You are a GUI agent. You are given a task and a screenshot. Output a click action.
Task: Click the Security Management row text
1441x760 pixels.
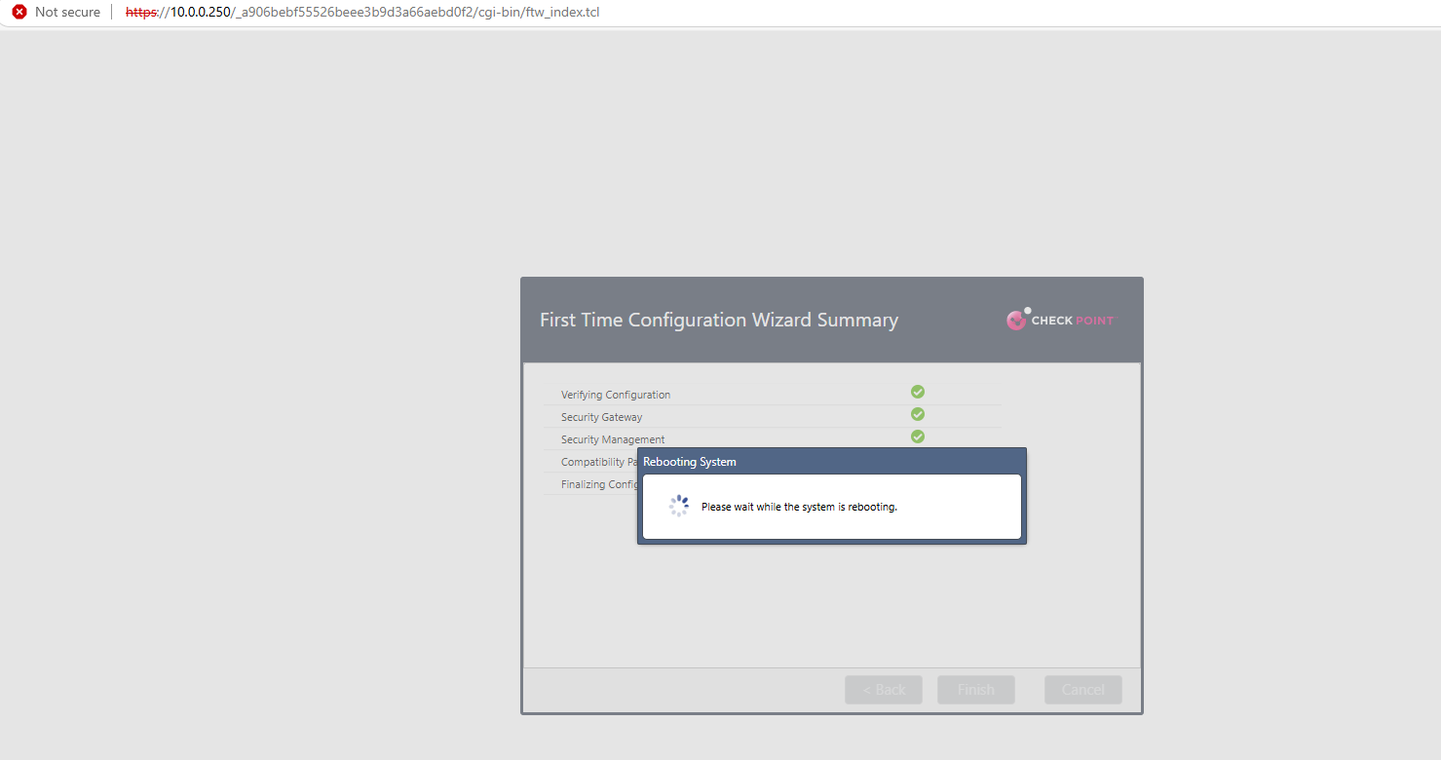pyautogui.click(x=613, y=439)
